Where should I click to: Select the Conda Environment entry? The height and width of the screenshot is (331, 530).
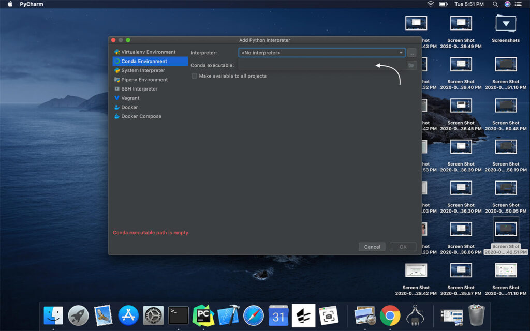tap(150, 61)
